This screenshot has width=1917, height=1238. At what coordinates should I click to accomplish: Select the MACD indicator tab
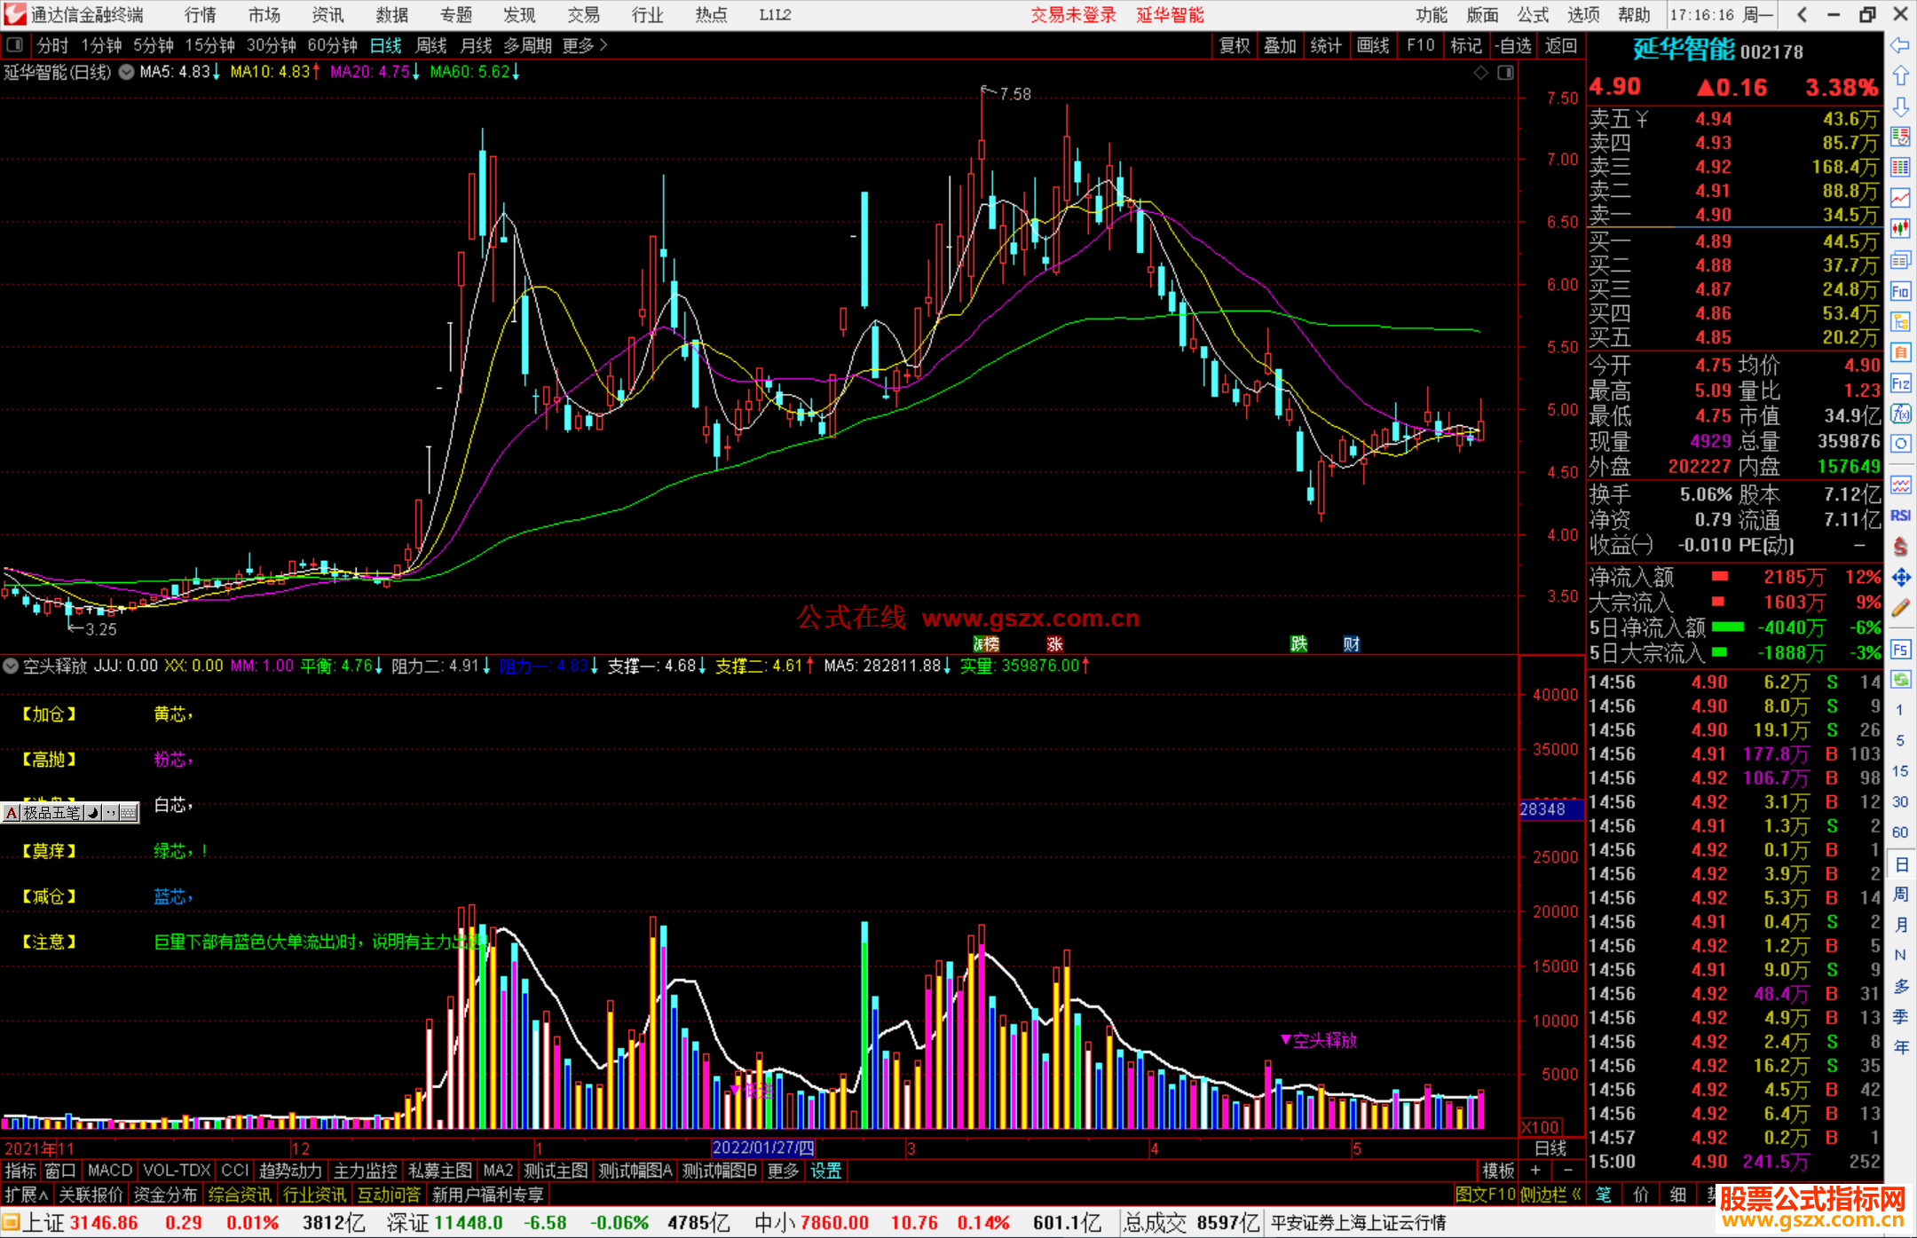pos(110,1171)
